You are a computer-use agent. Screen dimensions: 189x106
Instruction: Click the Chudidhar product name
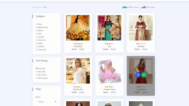(78, 47)
